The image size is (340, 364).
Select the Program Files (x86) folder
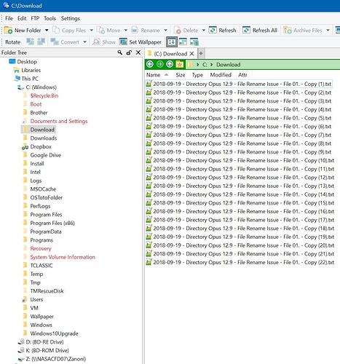coord(52,223)
